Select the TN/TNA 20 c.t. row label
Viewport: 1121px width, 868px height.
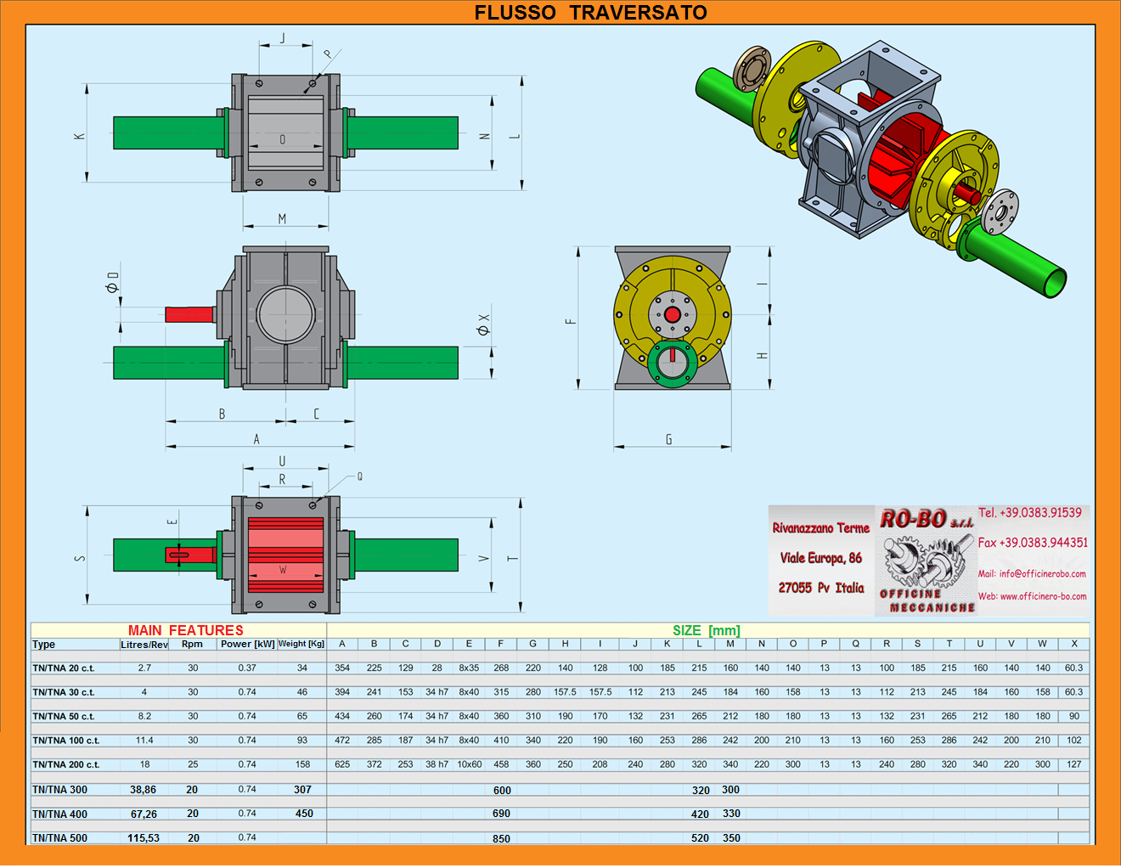click(x=63, y=668)
